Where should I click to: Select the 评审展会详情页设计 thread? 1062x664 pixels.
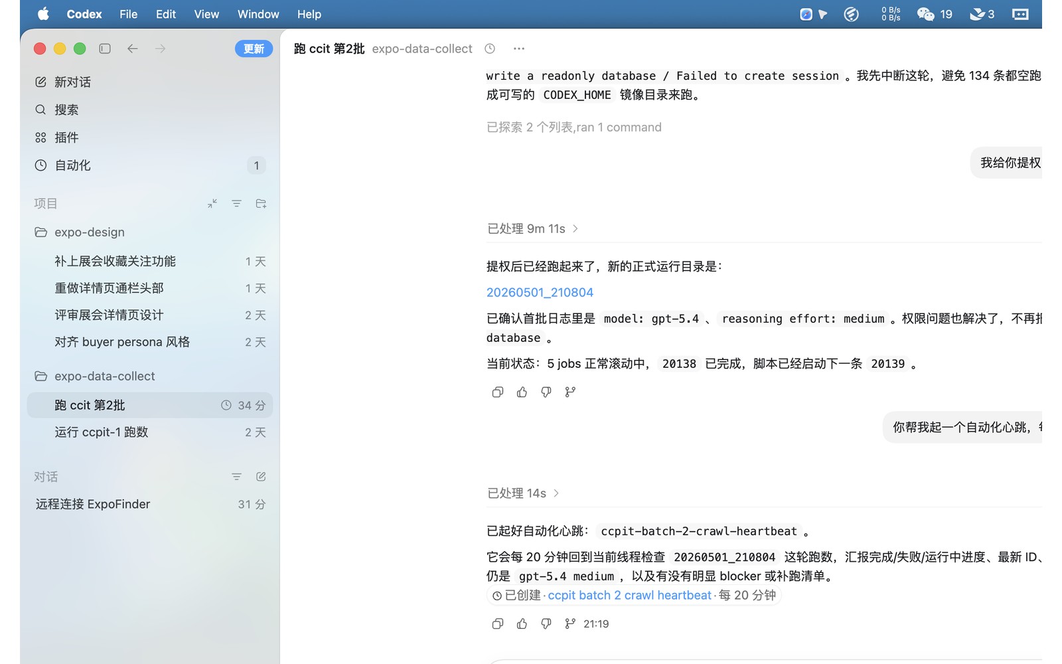[x=150, y=315]
